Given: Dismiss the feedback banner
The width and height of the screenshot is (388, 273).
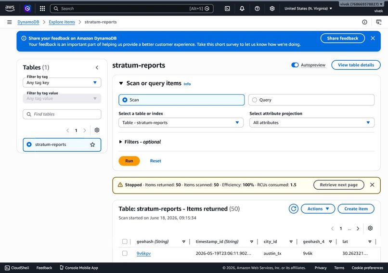Looking at the screenshot, I should 373,38.
